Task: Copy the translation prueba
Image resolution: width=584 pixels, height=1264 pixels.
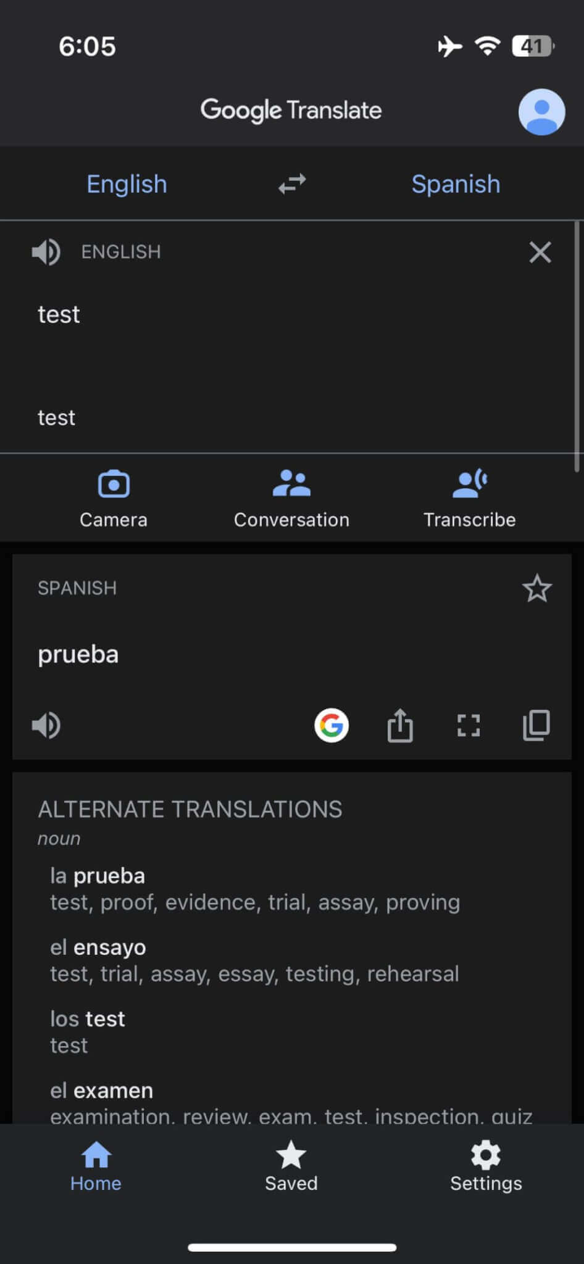Action: pos(536,725)
